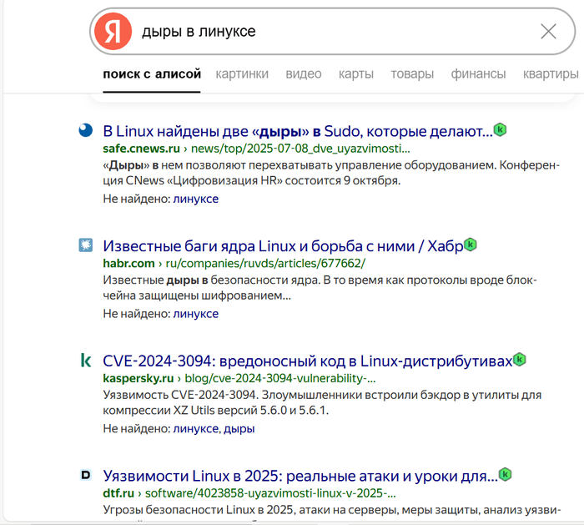Viewport: 584px width, 525px height.
Task: Switch to the Картинки tab
Action: coord(242,74)
